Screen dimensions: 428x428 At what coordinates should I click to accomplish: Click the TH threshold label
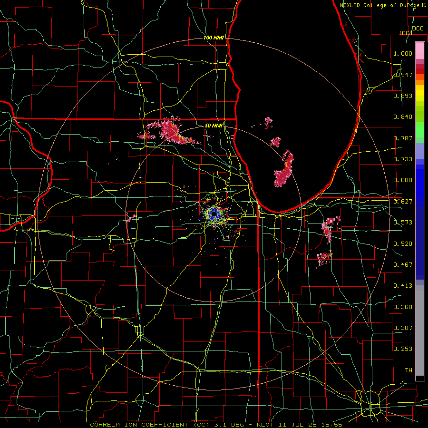click(409, 370)
